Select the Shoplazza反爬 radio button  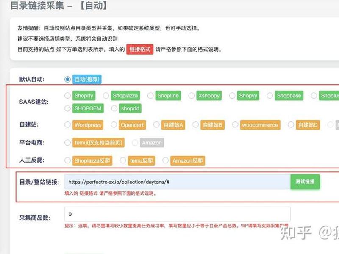click(x=67, y=160)
